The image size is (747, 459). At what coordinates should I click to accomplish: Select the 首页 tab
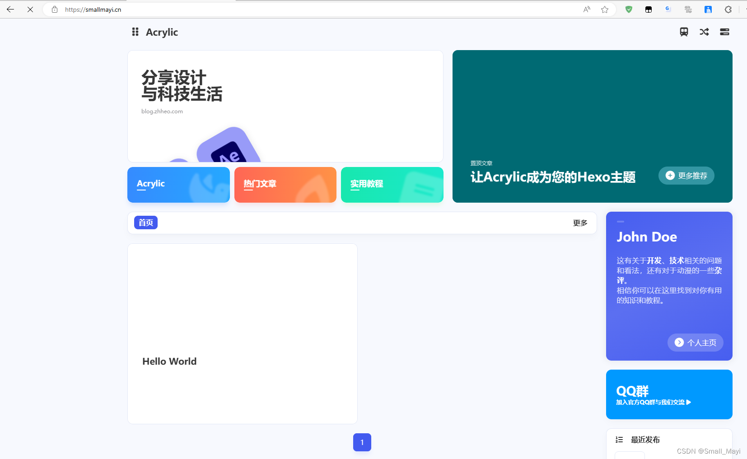146,223
